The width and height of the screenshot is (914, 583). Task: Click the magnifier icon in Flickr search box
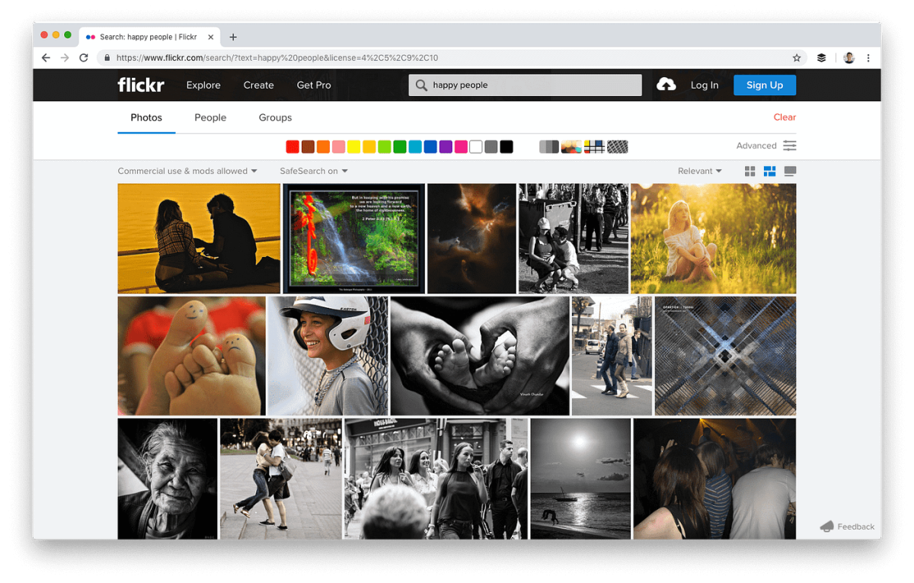[x=421, y=85]
